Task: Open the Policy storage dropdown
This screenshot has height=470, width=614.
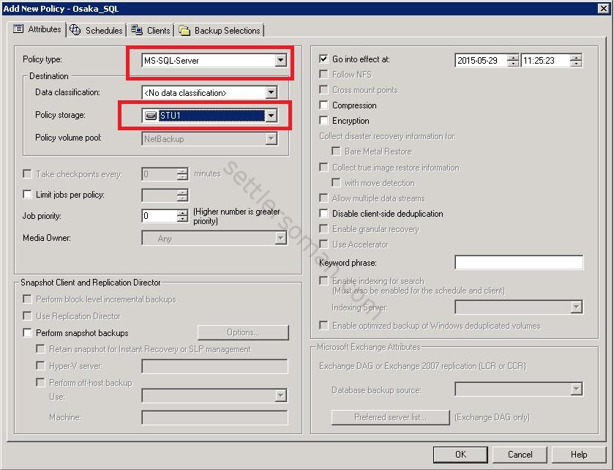Action: click(271, 116)
